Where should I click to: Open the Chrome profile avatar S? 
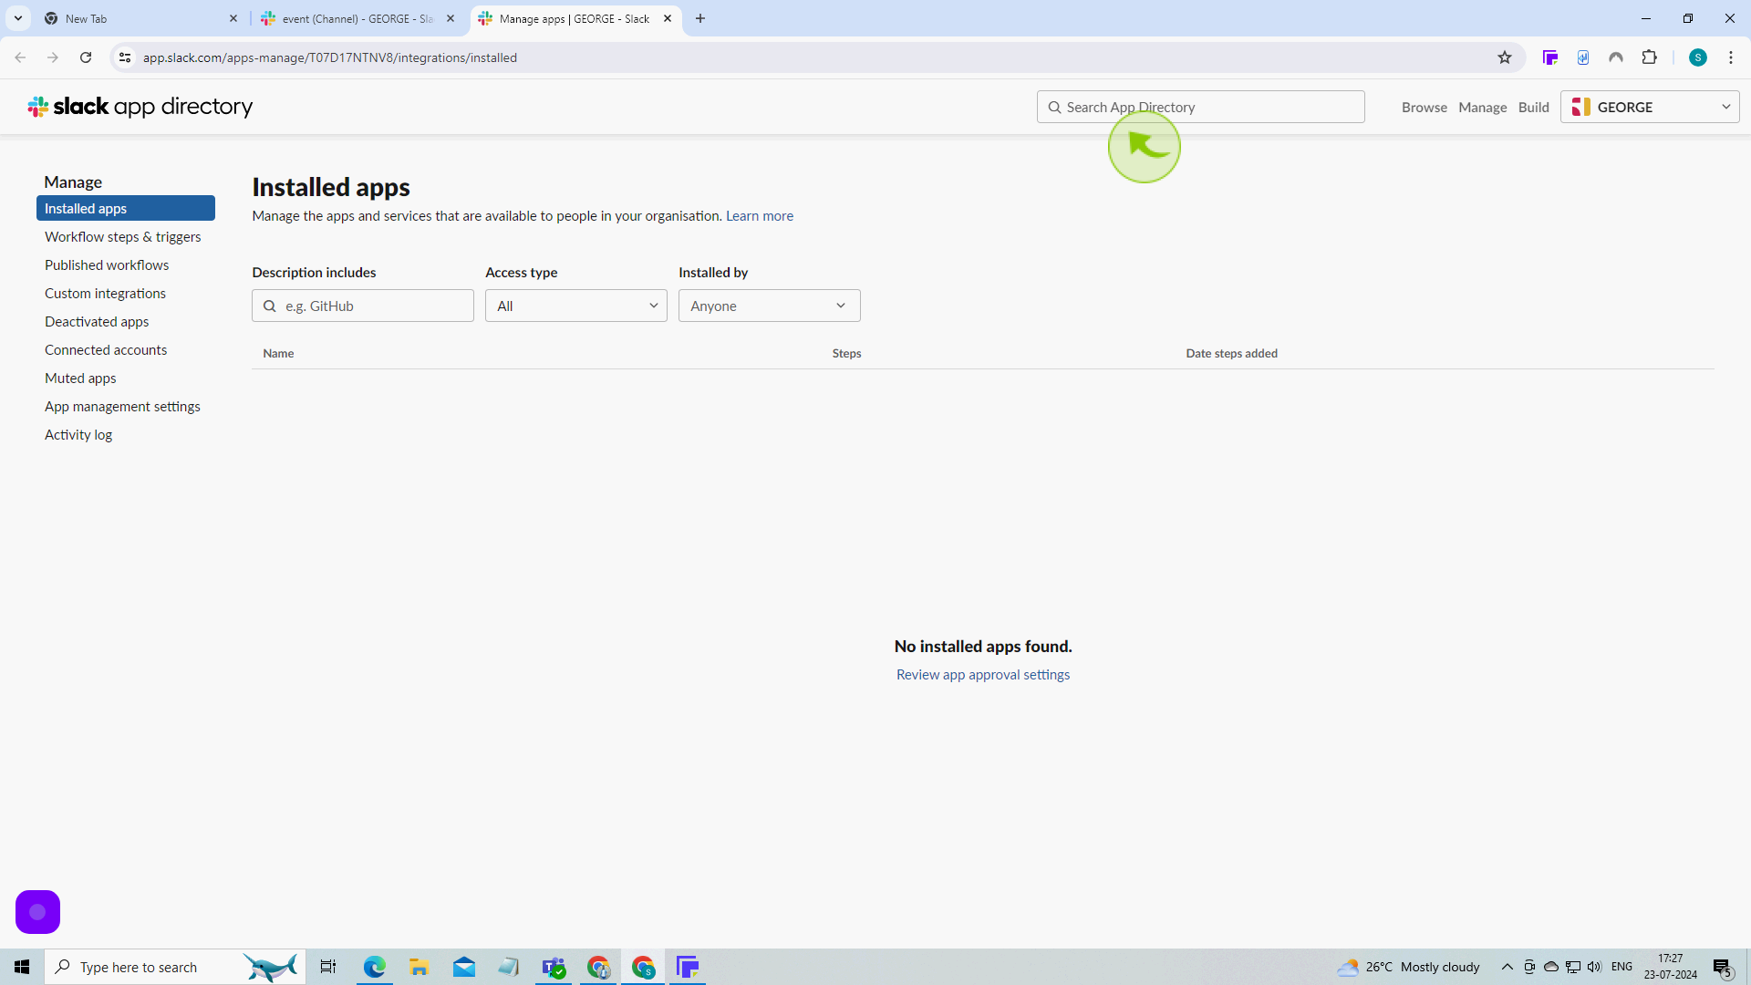[x=1698, y=57]
